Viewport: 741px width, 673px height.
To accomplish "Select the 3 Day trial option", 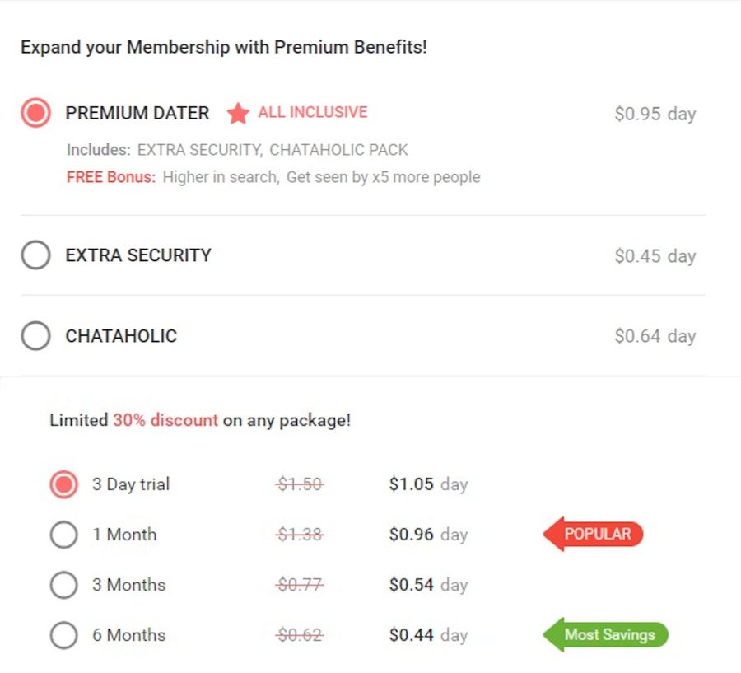I will [63, 484].
